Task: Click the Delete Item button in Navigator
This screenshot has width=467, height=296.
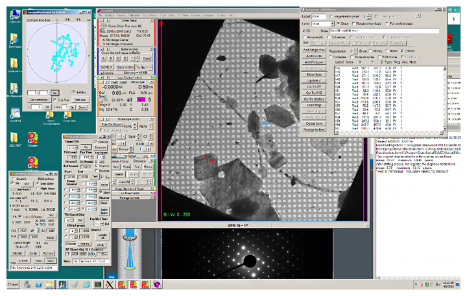Action: (x=315, y=123)
